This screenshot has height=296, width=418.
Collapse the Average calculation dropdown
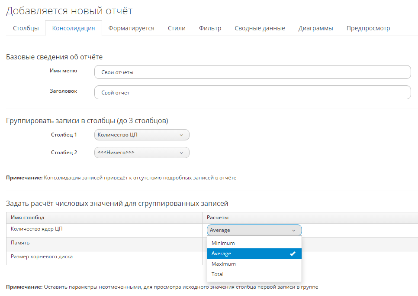click(x=254, y=230)
